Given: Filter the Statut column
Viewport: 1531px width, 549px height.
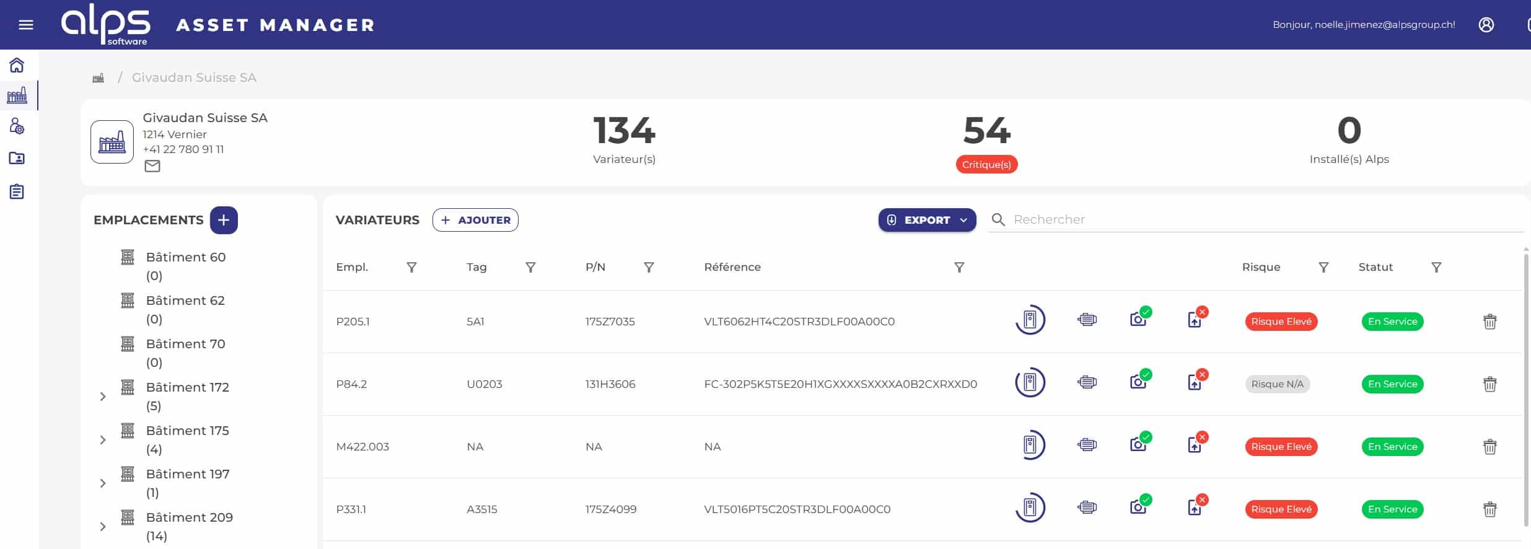Looking at the screenshot, I should (1436, 267).
